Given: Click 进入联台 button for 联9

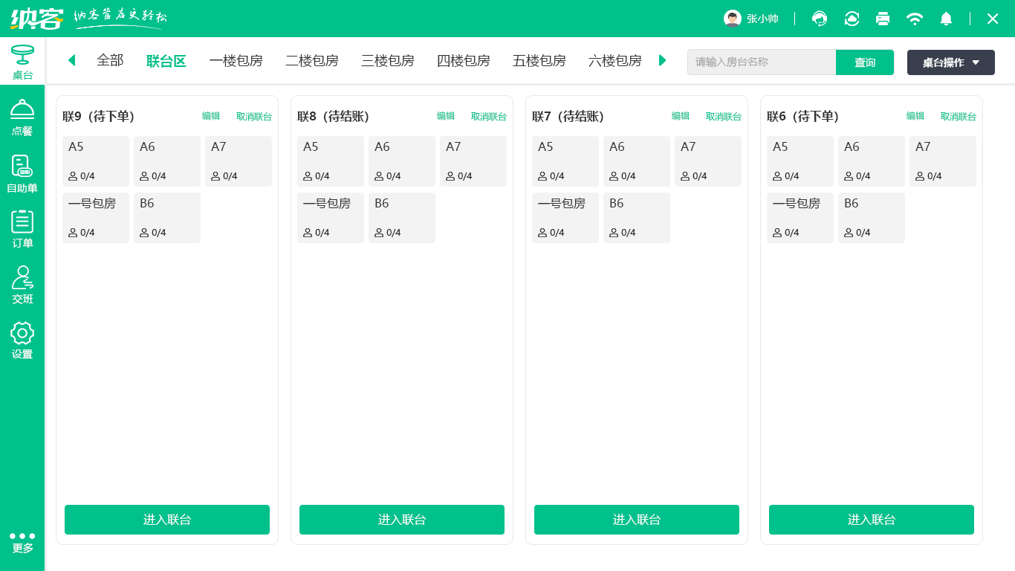Looking at the screenshot, I should (167, 520).
